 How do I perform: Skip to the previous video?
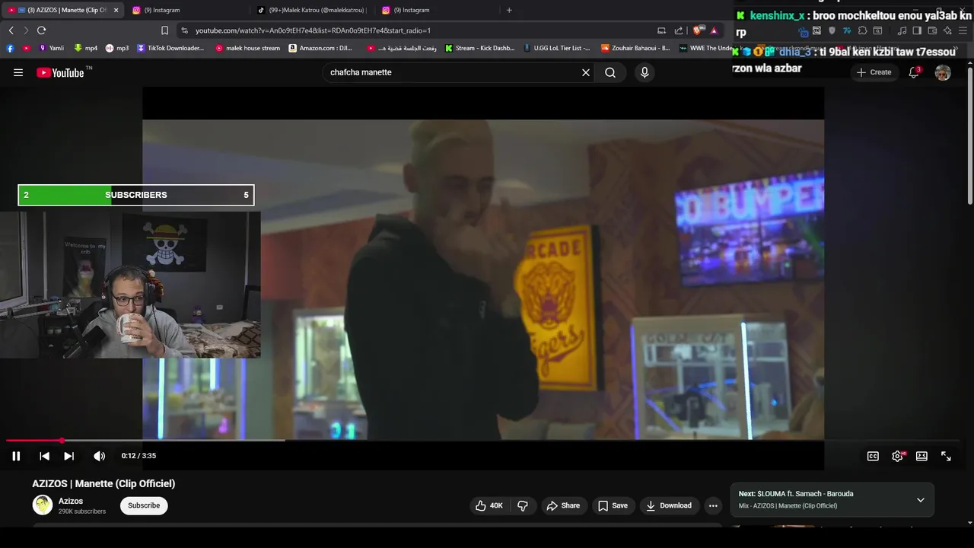pyautogui.click(x=44, y=456)
